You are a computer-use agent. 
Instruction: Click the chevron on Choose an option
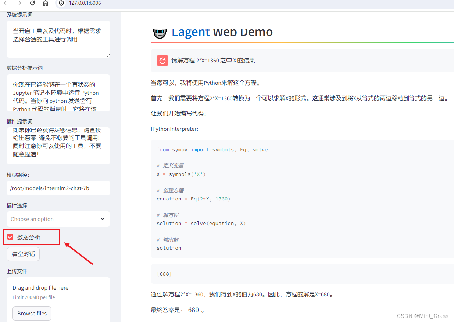[103, 218]
